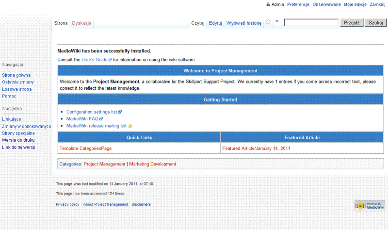Open Marketing Development category link
The image size is (388, 230).
(153, 164)
